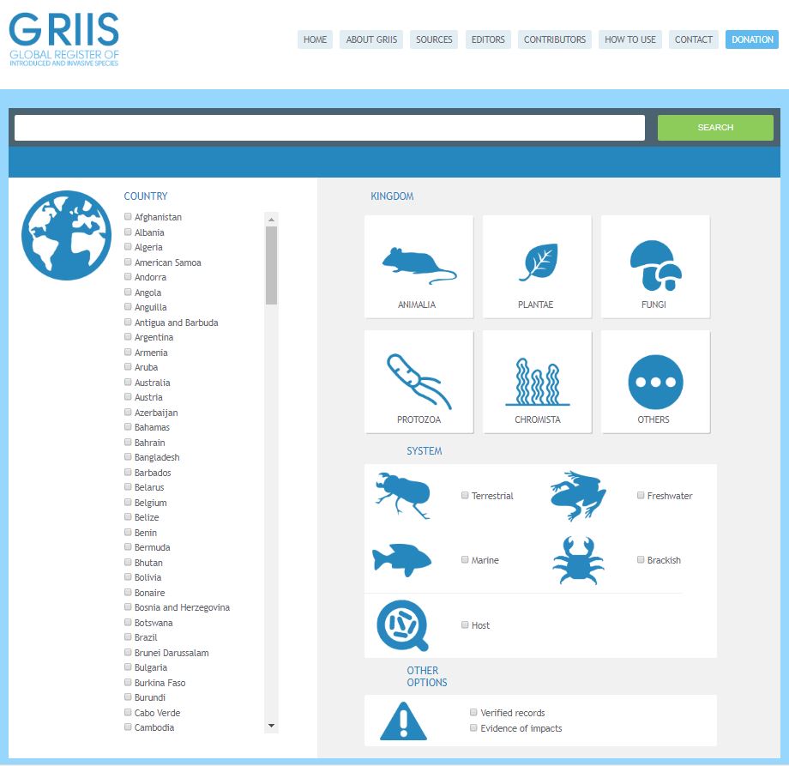Image resolution: width=789 pixels, height=766 pixels.
Task: Choose the Plantae leaf icon
Action: (x=537, y=263)
